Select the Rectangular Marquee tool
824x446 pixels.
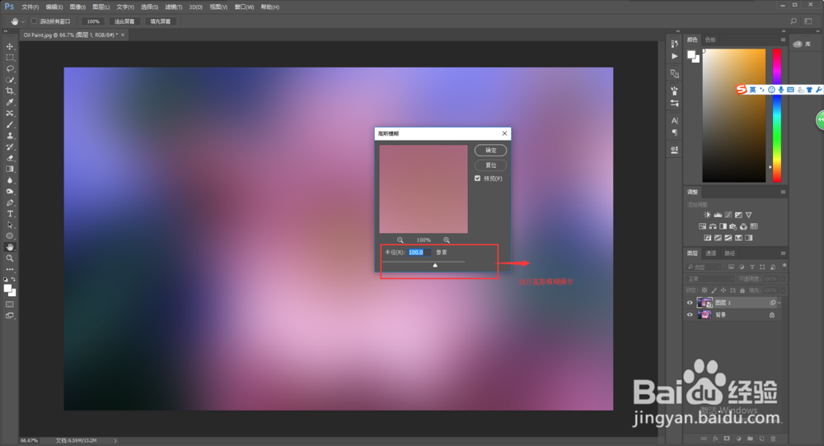pos(9,58)
